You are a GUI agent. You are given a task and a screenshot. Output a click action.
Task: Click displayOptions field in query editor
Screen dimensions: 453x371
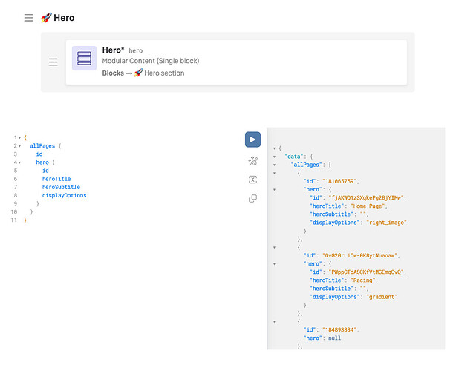coord(64,195)
